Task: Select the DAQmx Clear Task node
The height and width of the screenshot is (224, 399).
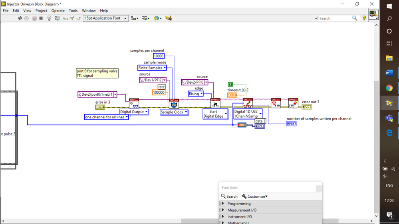Action: [x=293, y=103]
